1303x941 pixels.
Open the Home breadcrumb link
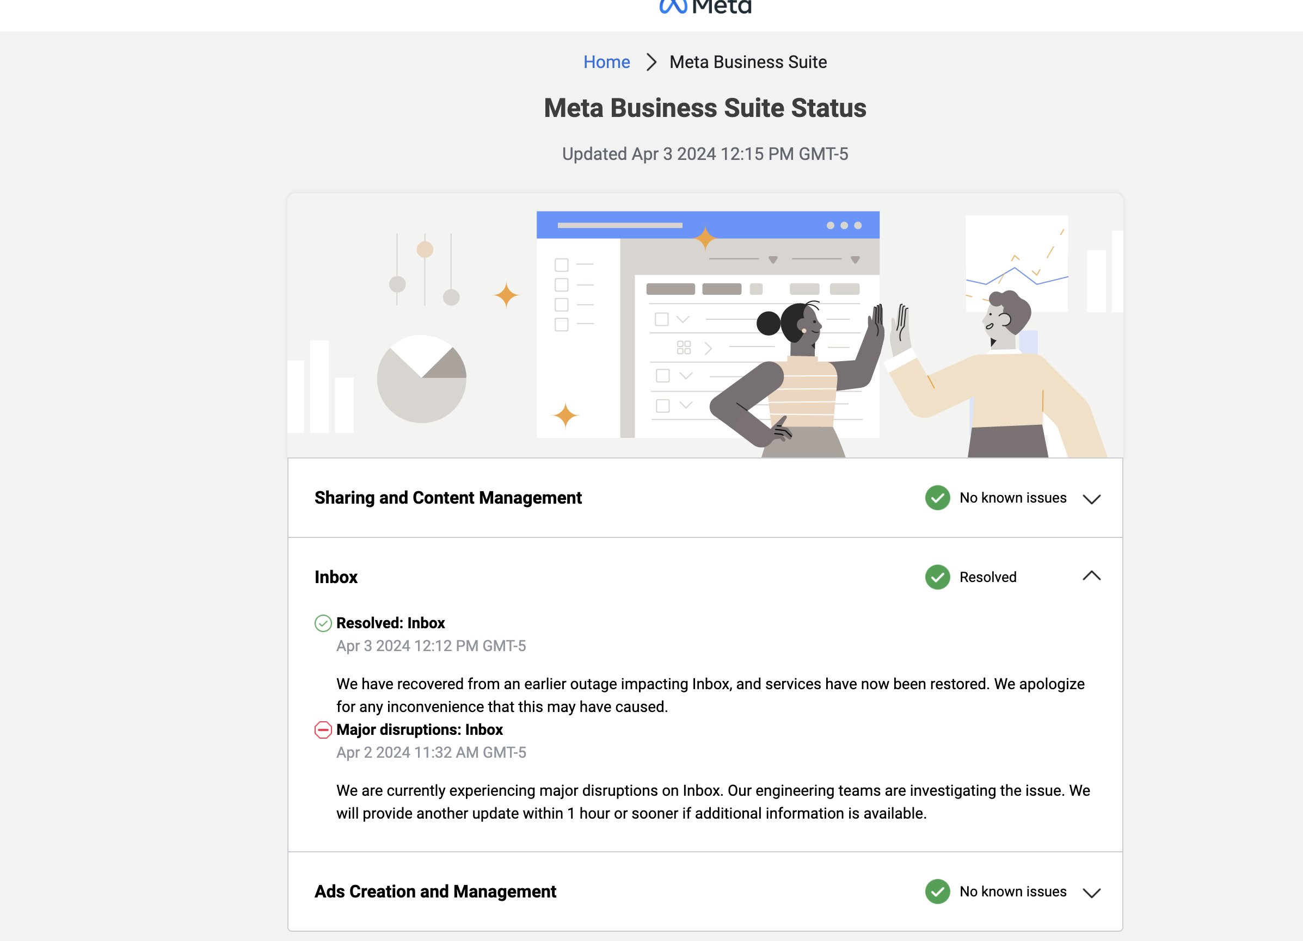click(x=606, y=62)
